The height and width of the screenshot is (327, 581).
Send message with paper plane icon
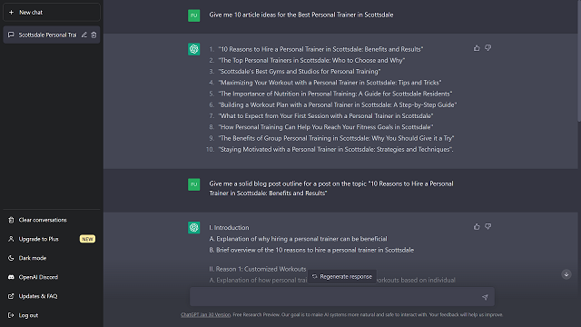(x=485, y=297)
